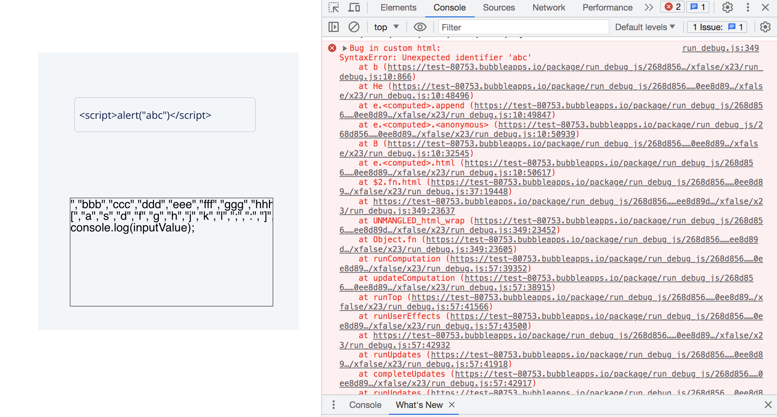
Task: Open the top context dropdown
Action: 386,27
